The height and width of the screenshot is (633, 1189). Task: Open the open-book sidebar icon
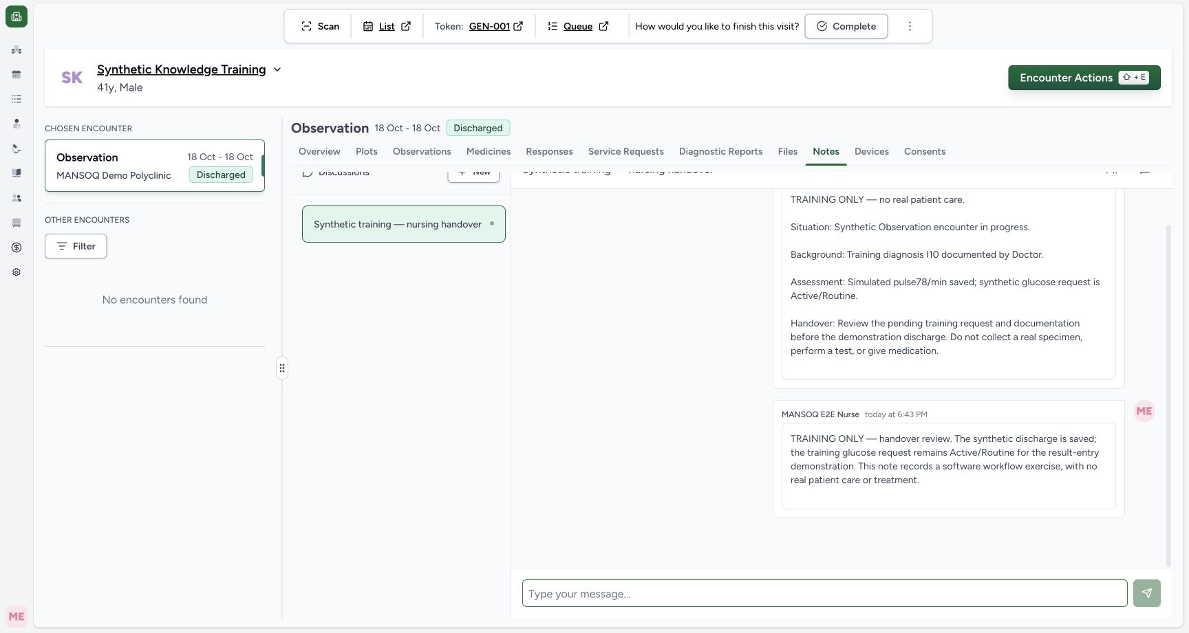(x=17, y=173)
